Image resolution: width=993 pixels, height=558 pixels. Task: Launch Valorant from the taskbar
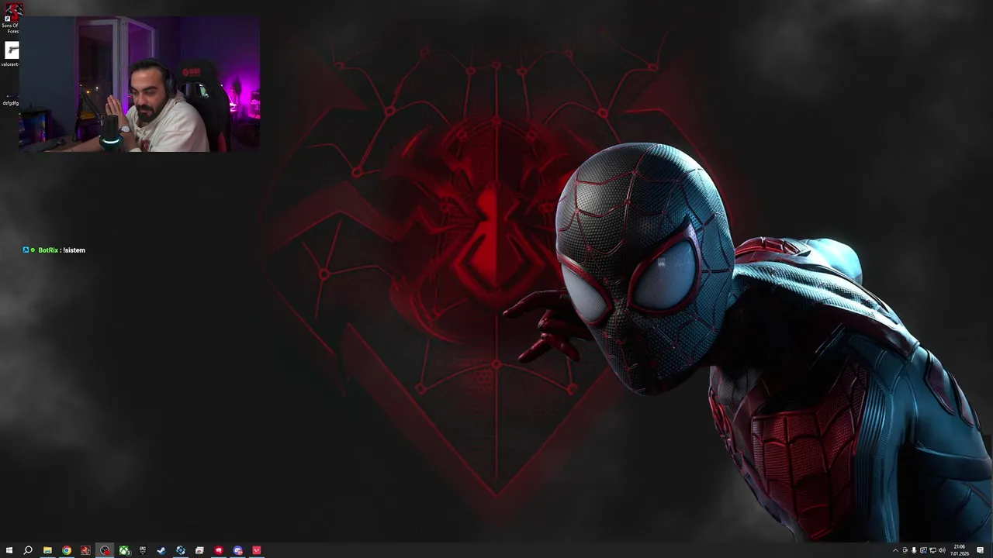(257, 550)
